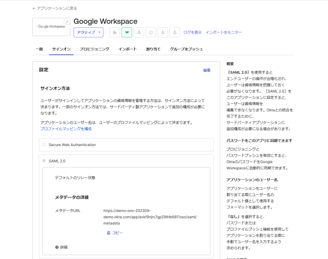Click the パスワードをこのアプリに同期できます heading
This screenshot has height=259, width=328.
point(259,141)
